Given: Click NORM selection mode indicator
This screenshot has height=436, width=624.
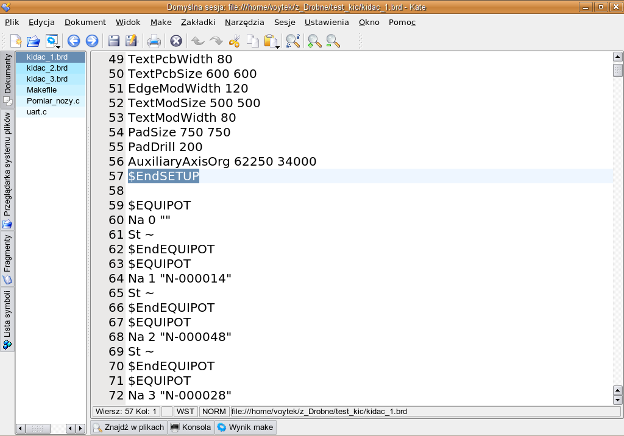Looking at the screenshot, I should pos(214,411).
